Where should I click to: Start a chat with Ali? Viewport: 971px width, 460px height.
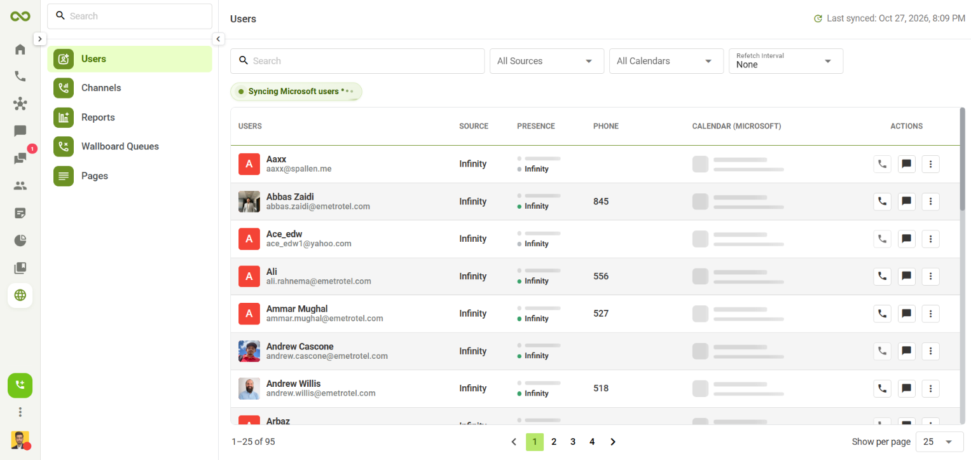click(907, 276)
